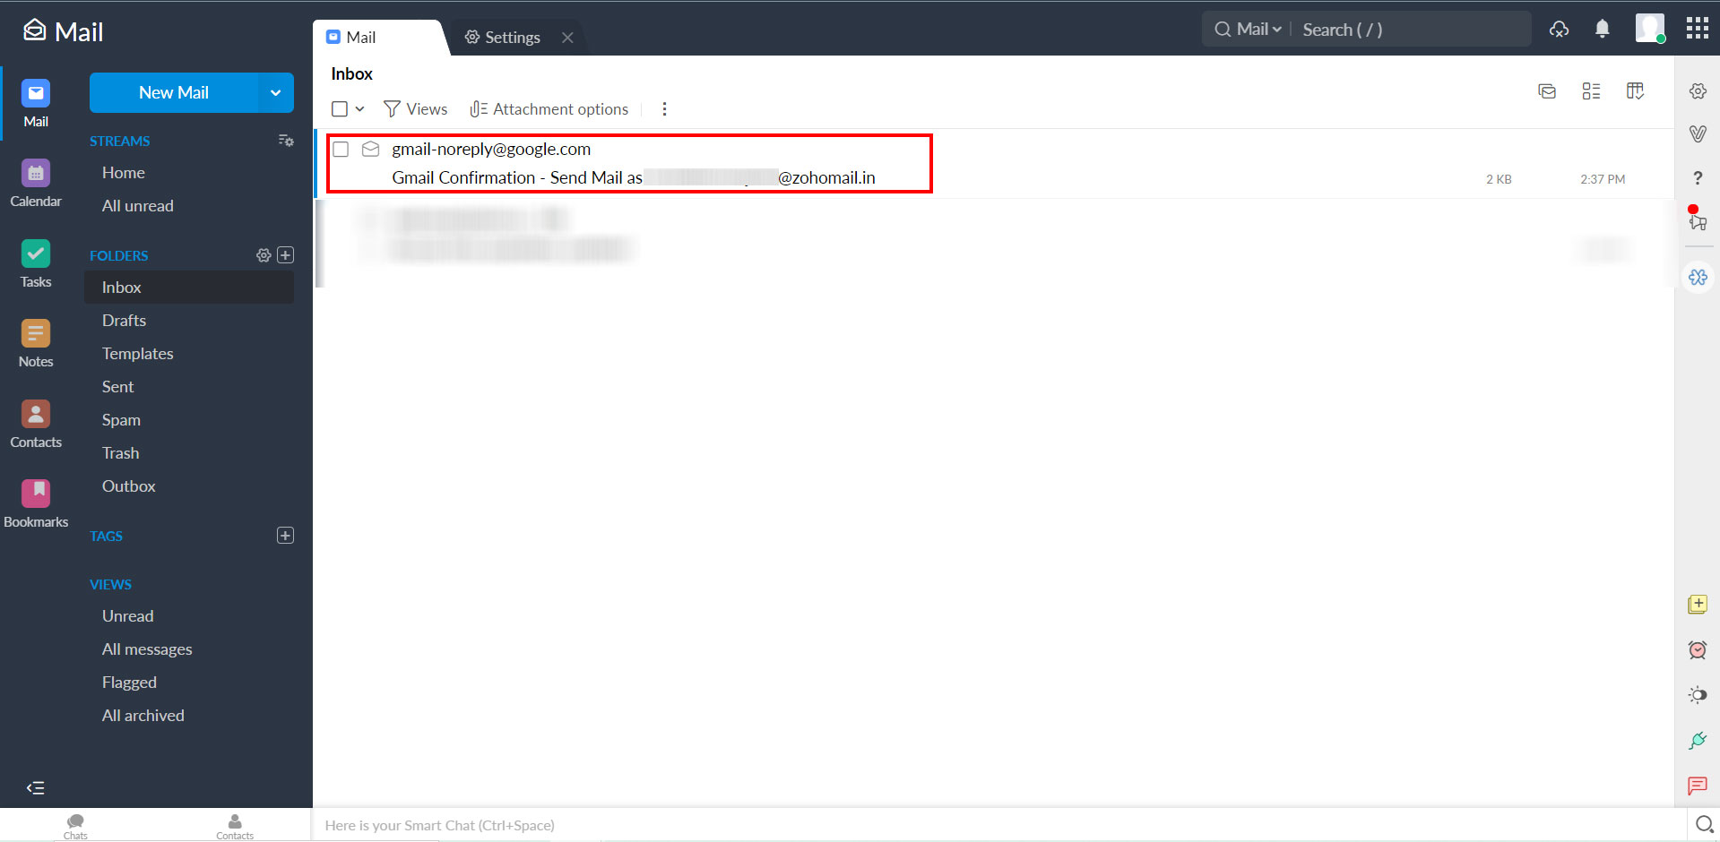Open the Zoho apps grid launcher
1720x842 pixels.
pos(1697,28)
